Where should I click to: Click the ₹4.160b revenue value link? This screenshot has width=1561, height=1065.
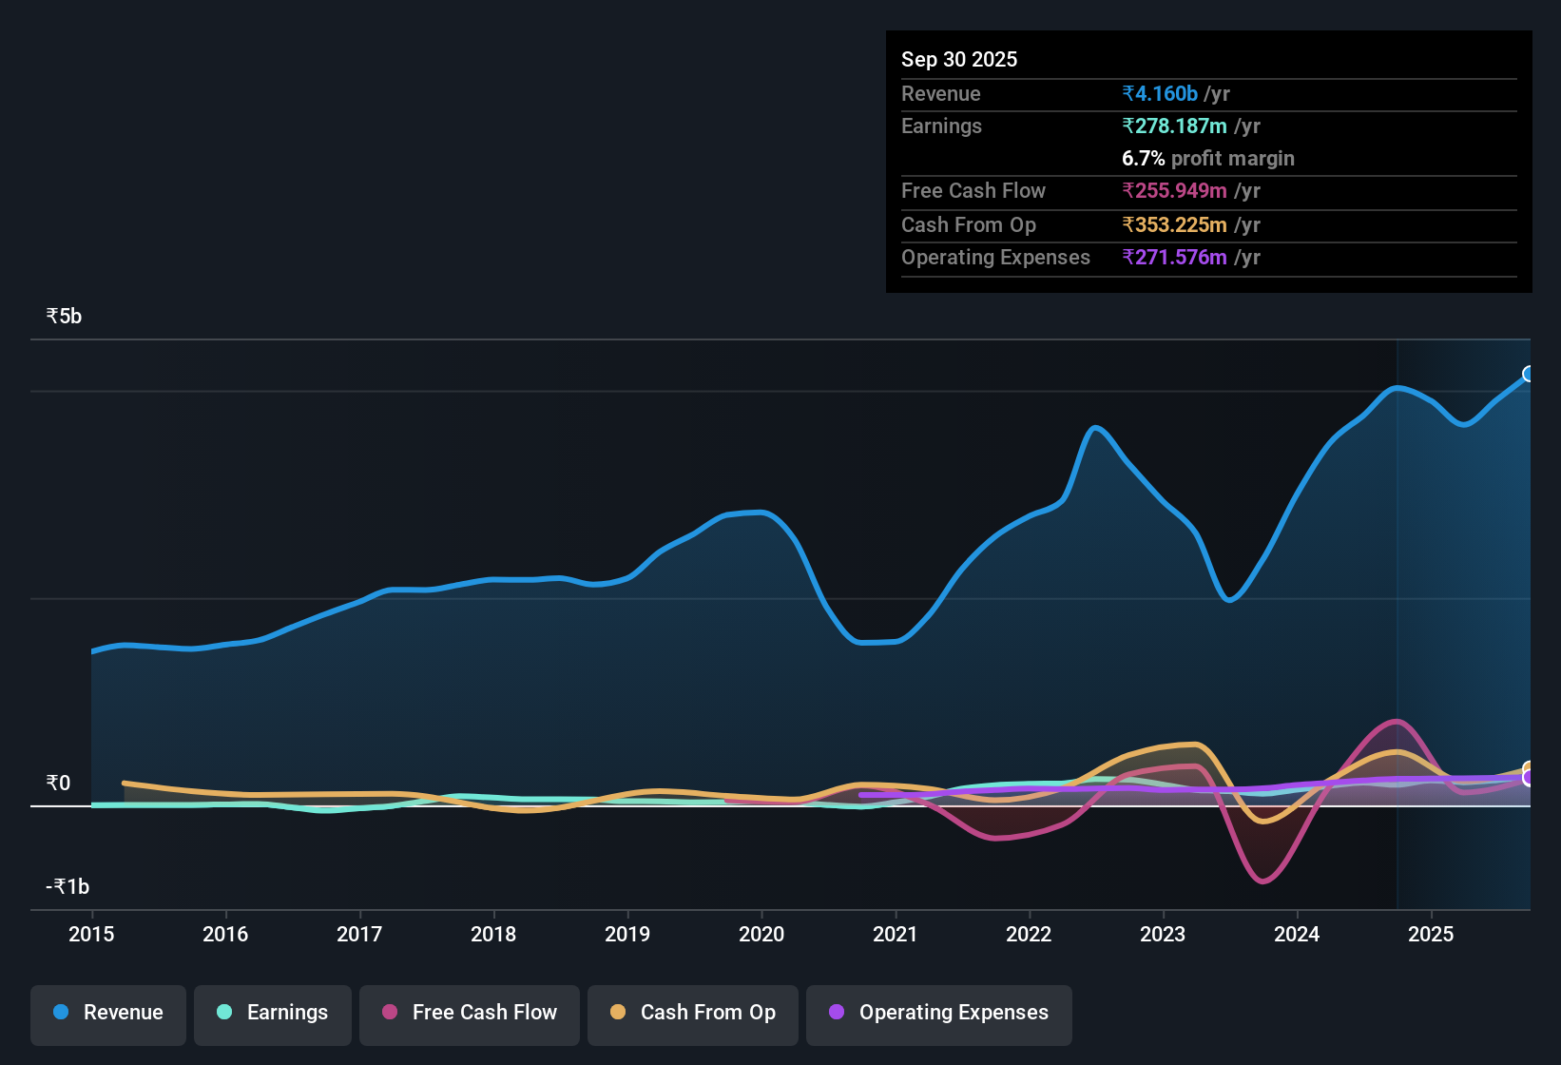tap(1159, 93)
